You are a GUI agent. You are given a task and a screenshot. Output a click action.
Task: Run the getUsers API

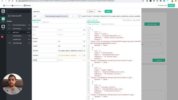100,11
